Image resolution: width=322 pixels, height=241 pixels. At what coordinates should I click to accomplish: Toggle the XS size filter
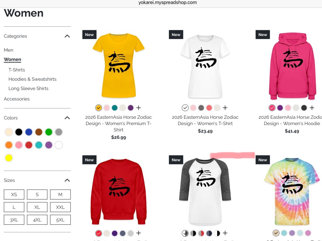click(14, 194)
